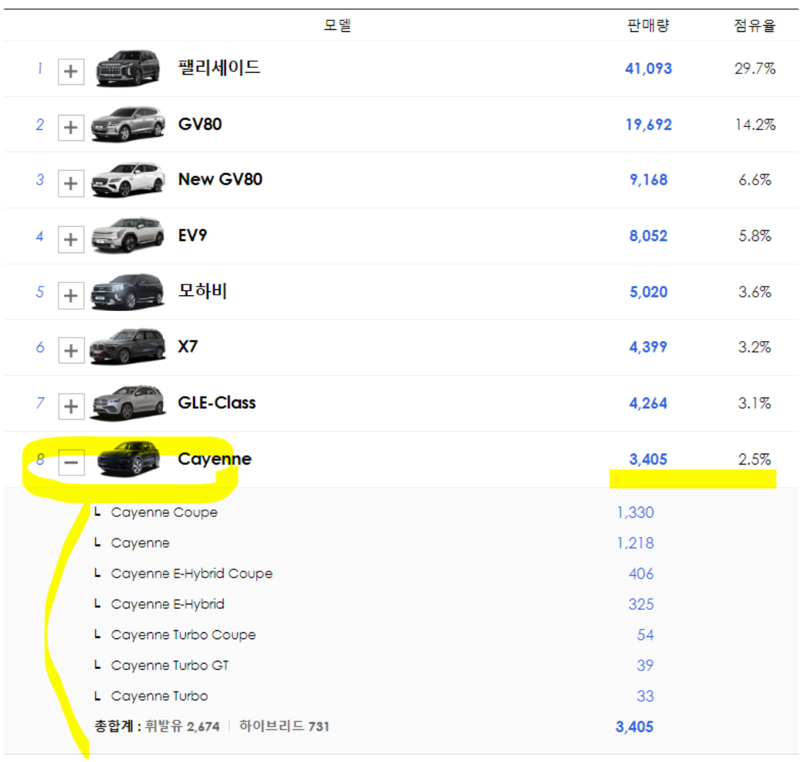Open the bold Cayenne model name in rank 8

pyautogui.click(x=215, y=460)
